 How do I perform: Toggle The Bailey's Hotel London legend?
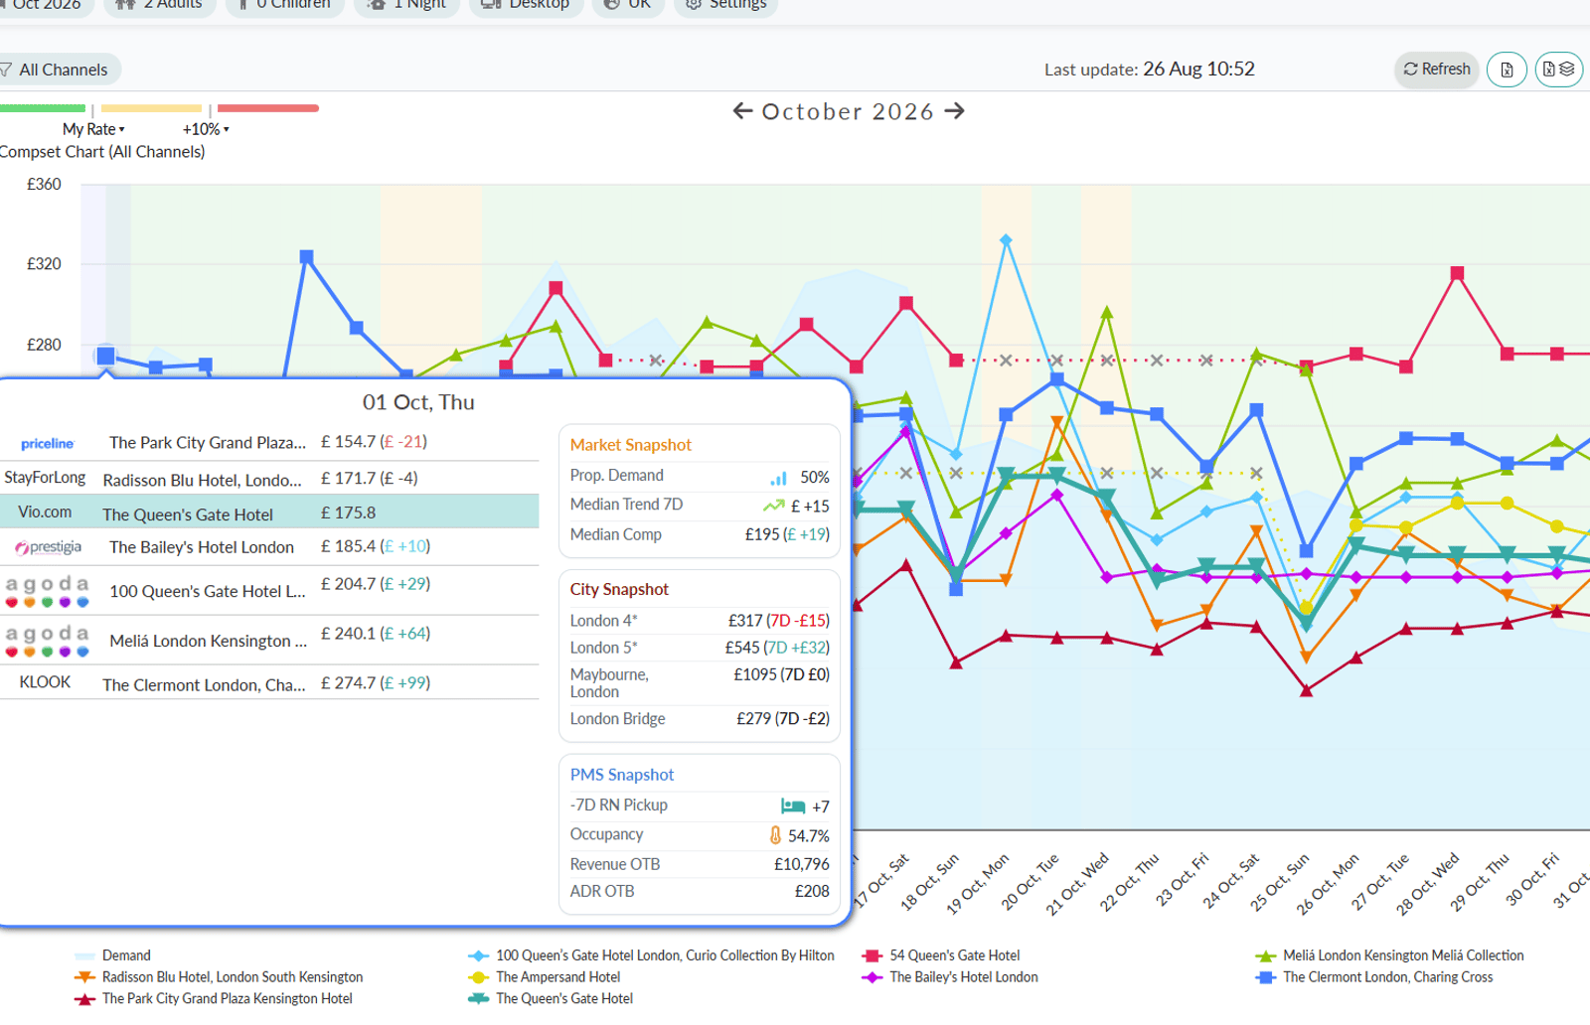pos(950,977)
